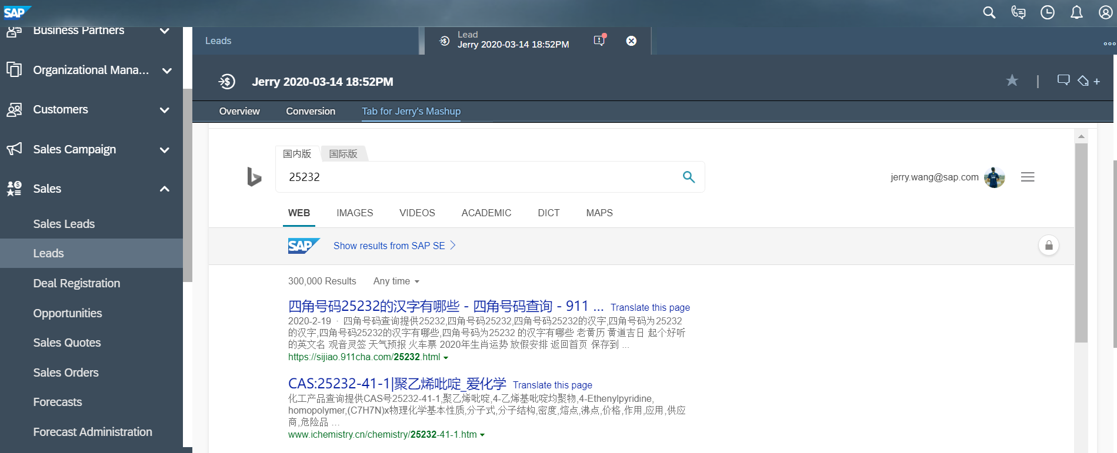Open the Any time filter dropdown

(x=396, y=281)
